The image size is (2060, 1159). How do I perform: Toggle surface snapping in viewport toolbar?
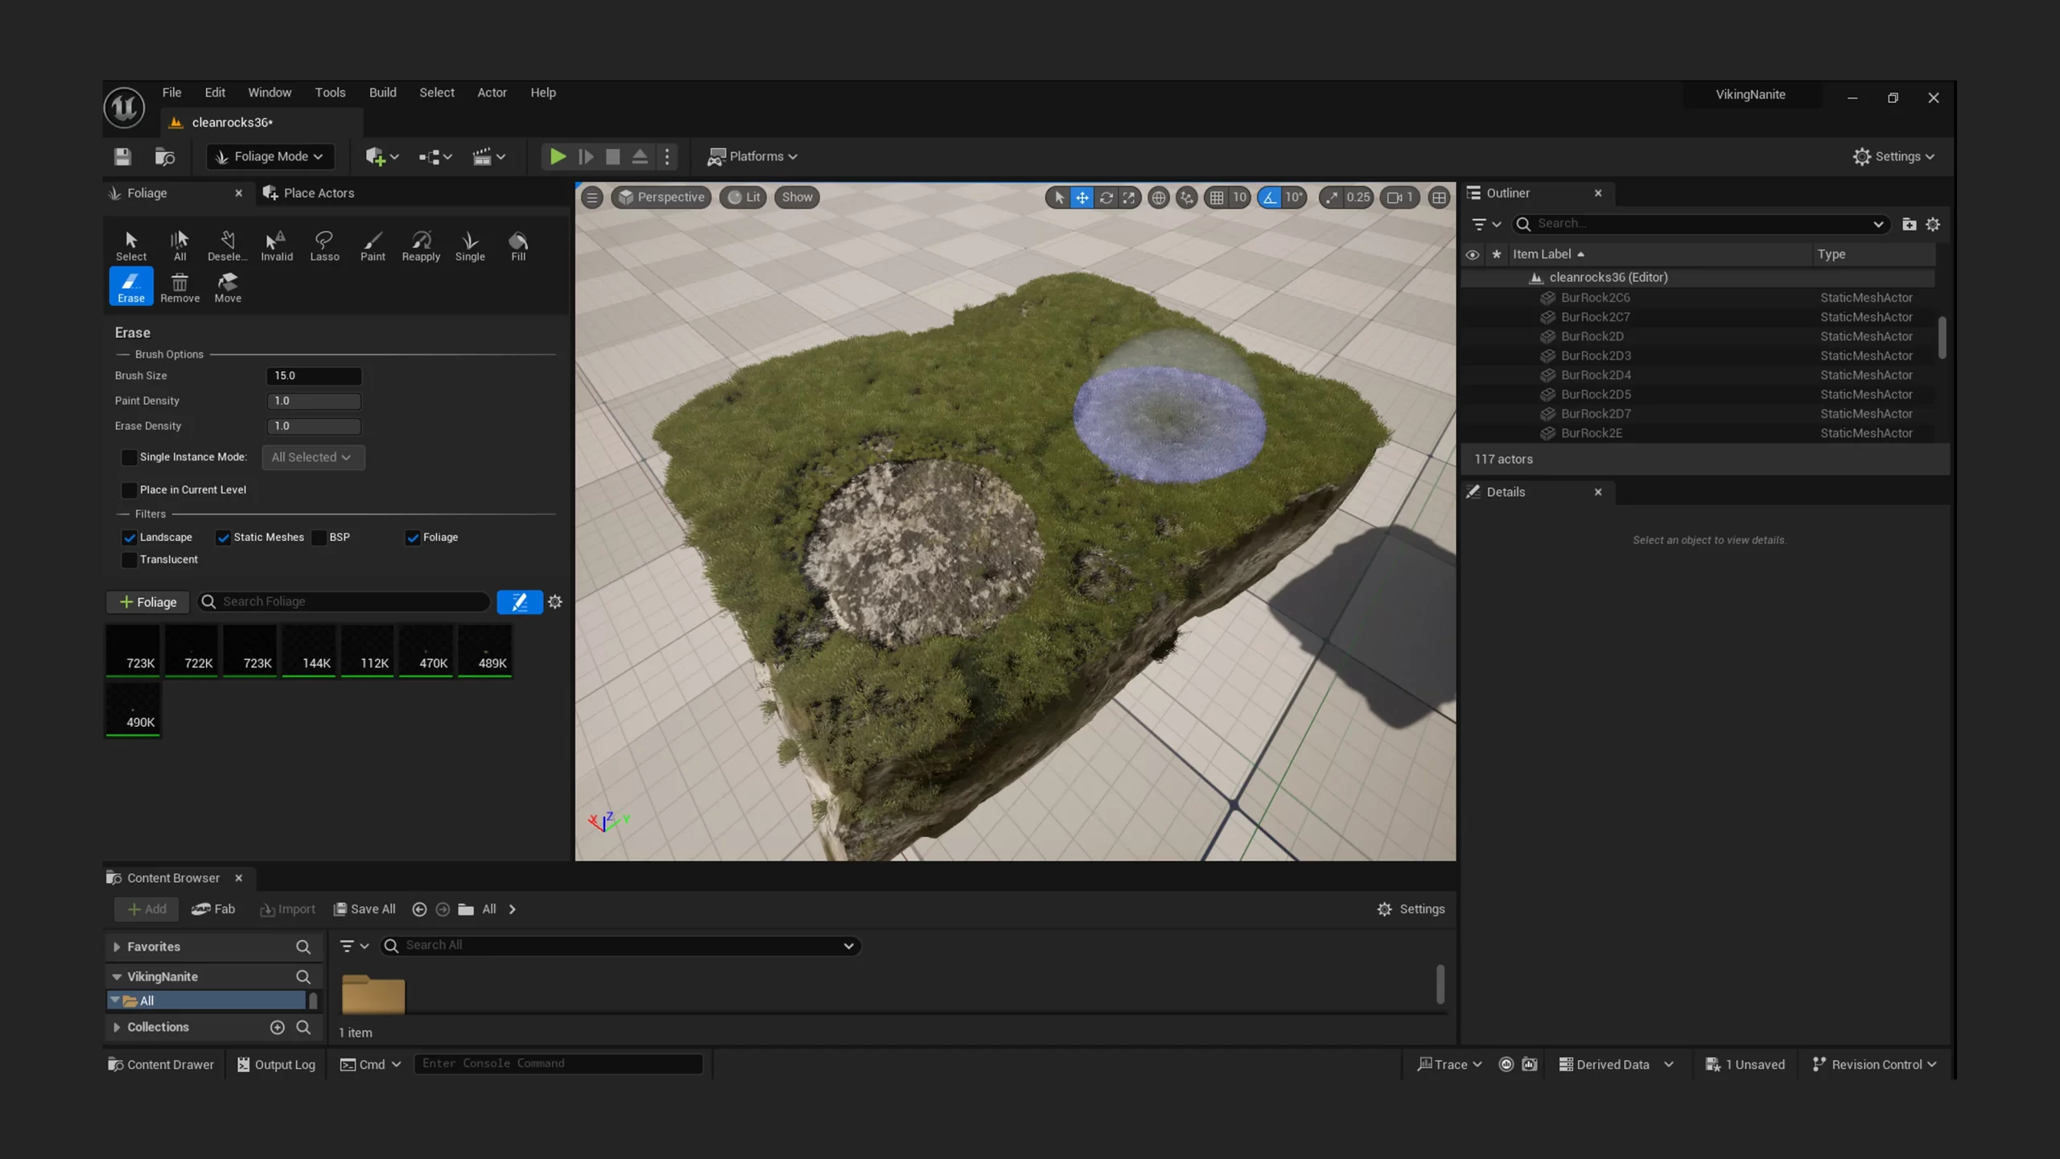pyautogui.click(x=1186, y=197)
